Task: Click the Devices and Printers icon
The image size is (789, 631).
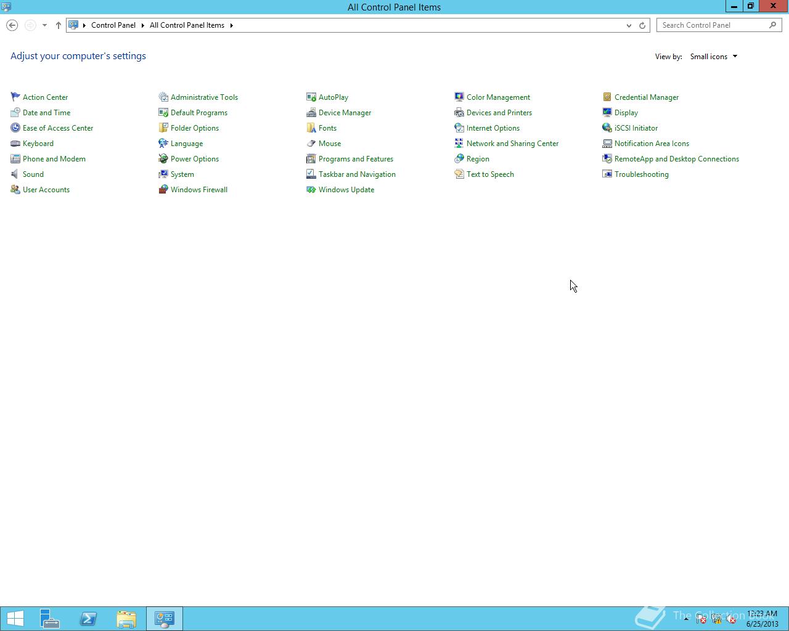Action: point(459,112)
